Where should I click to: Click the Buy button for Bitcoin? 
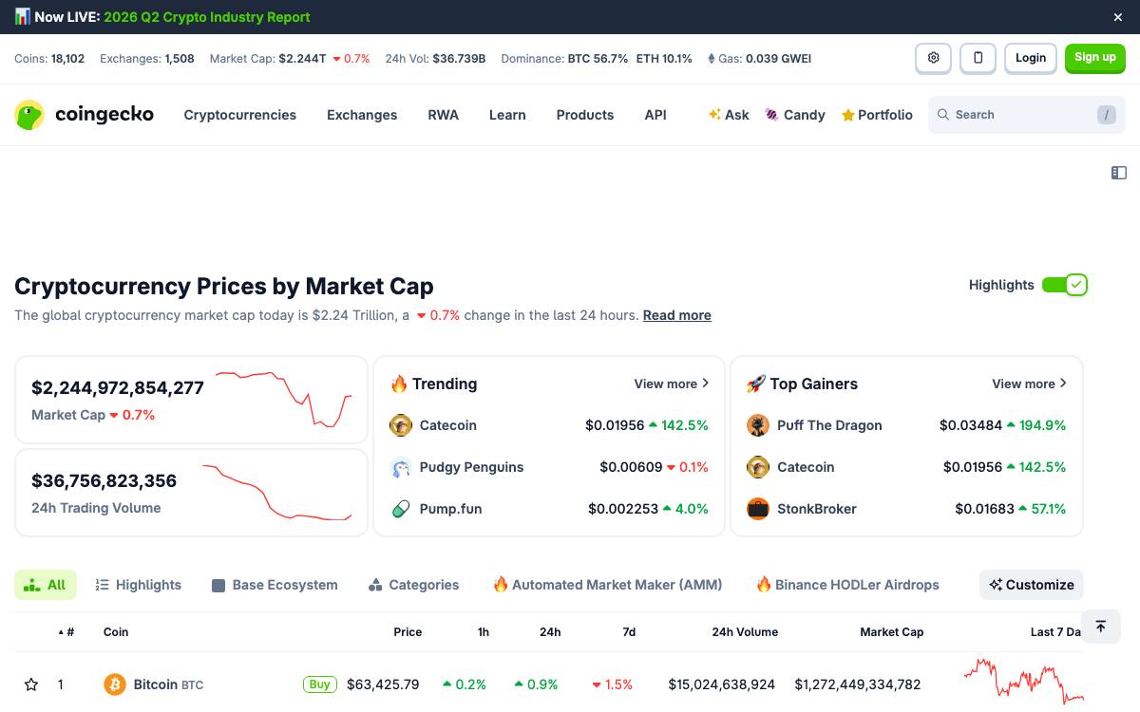(319, 684)
